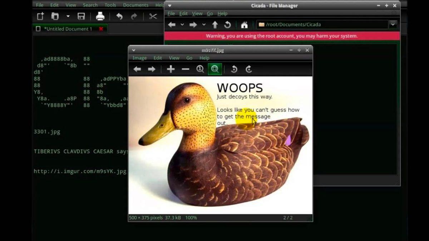Print the document from editor toolbar
This screenshot has height=241, width=429.
pos(100,16)
